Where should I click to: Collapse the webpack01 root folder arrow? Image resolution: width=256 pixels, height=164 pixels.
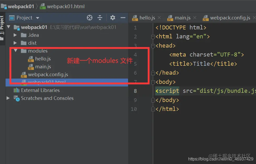click(8, 27)
